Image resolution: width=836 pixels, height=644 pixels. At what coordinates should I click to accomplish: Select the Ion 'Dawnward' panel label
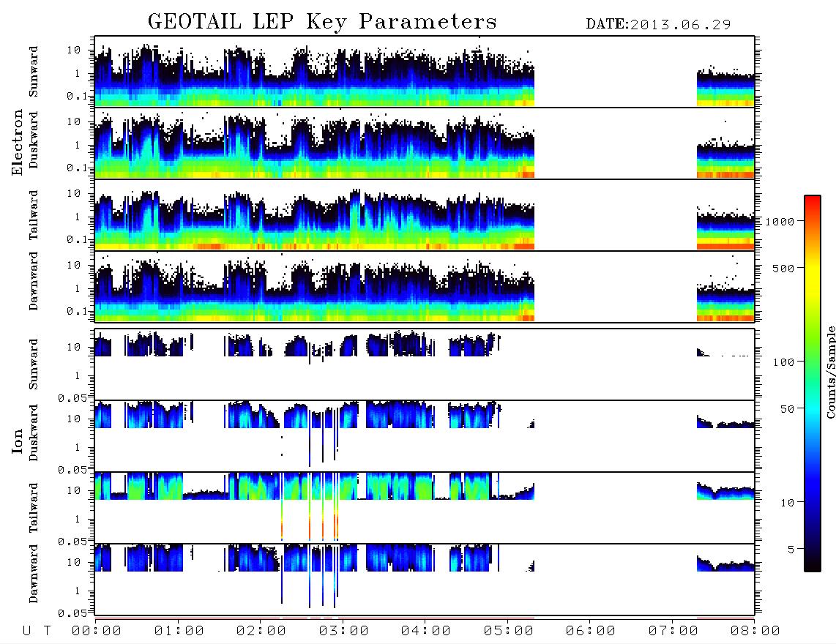[34, 574]
